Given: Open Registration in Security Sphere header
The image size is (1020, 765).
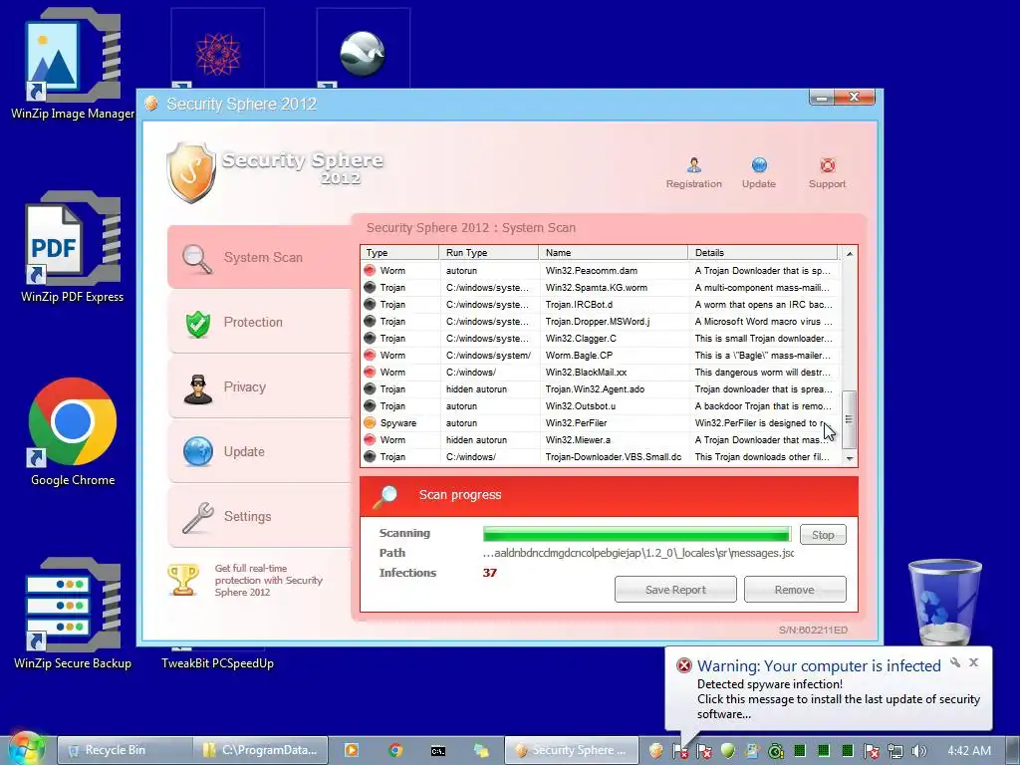Looking at the screenshot, I should coord(693,173).
